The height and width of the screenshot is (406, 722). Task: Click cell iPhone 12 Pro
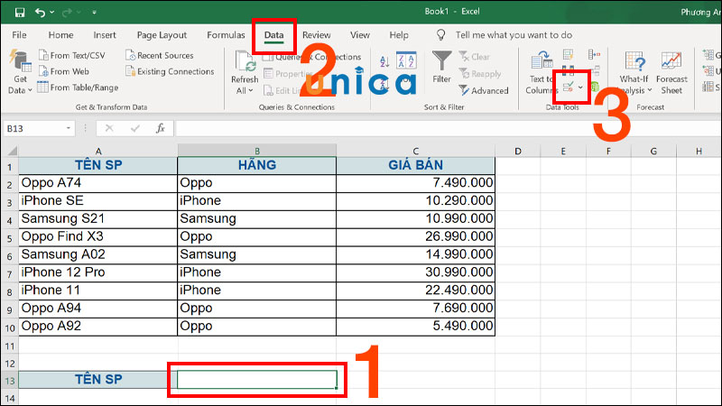(x=98, y=272)
